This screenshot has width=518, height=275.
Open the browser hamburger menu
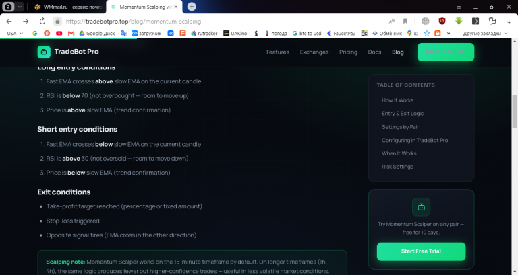pyautogui.click(x=459, y=7)
